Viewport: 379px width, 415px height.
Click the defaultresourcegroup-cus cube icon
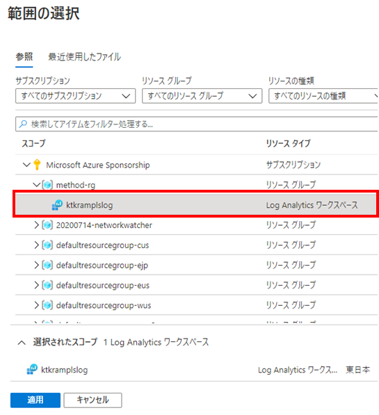(x=47, y=245)
